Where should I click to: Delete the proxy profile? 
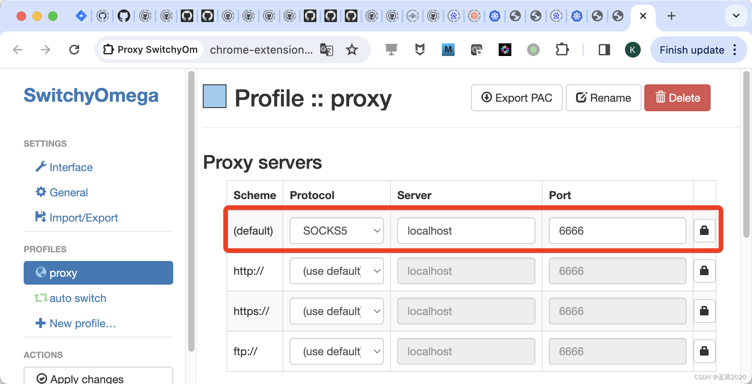tap(677, 98)
